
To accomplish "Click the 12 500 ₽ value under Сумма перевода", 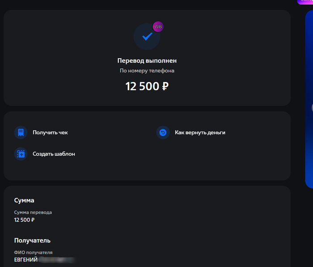I will coord(25,220).
